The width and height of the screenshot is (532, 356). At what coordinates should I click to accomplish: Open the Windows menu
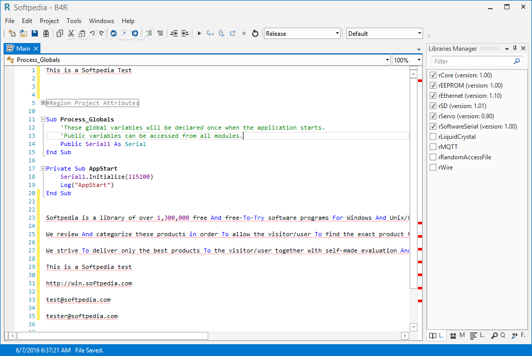pyautogui.click(x=101, y=20)
